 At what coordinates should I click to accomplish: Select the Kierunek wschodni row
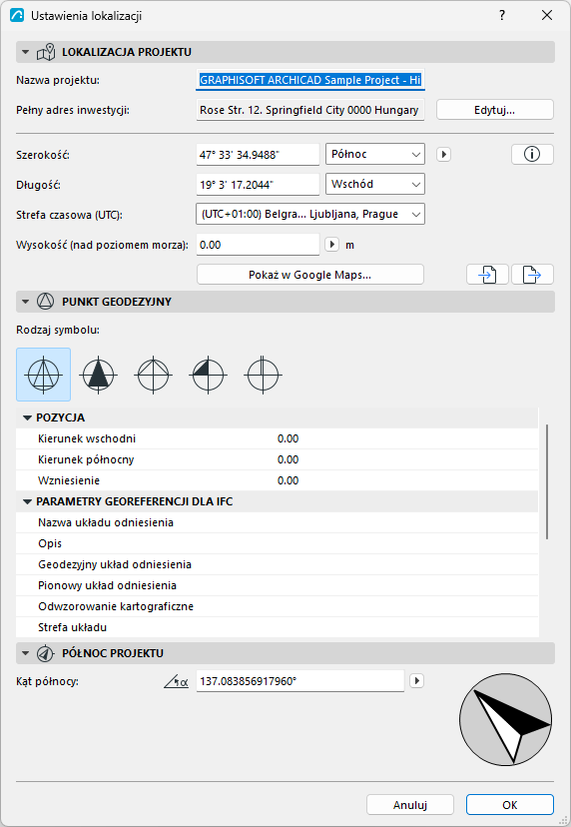pyautogui.click(x=277, y=438)
